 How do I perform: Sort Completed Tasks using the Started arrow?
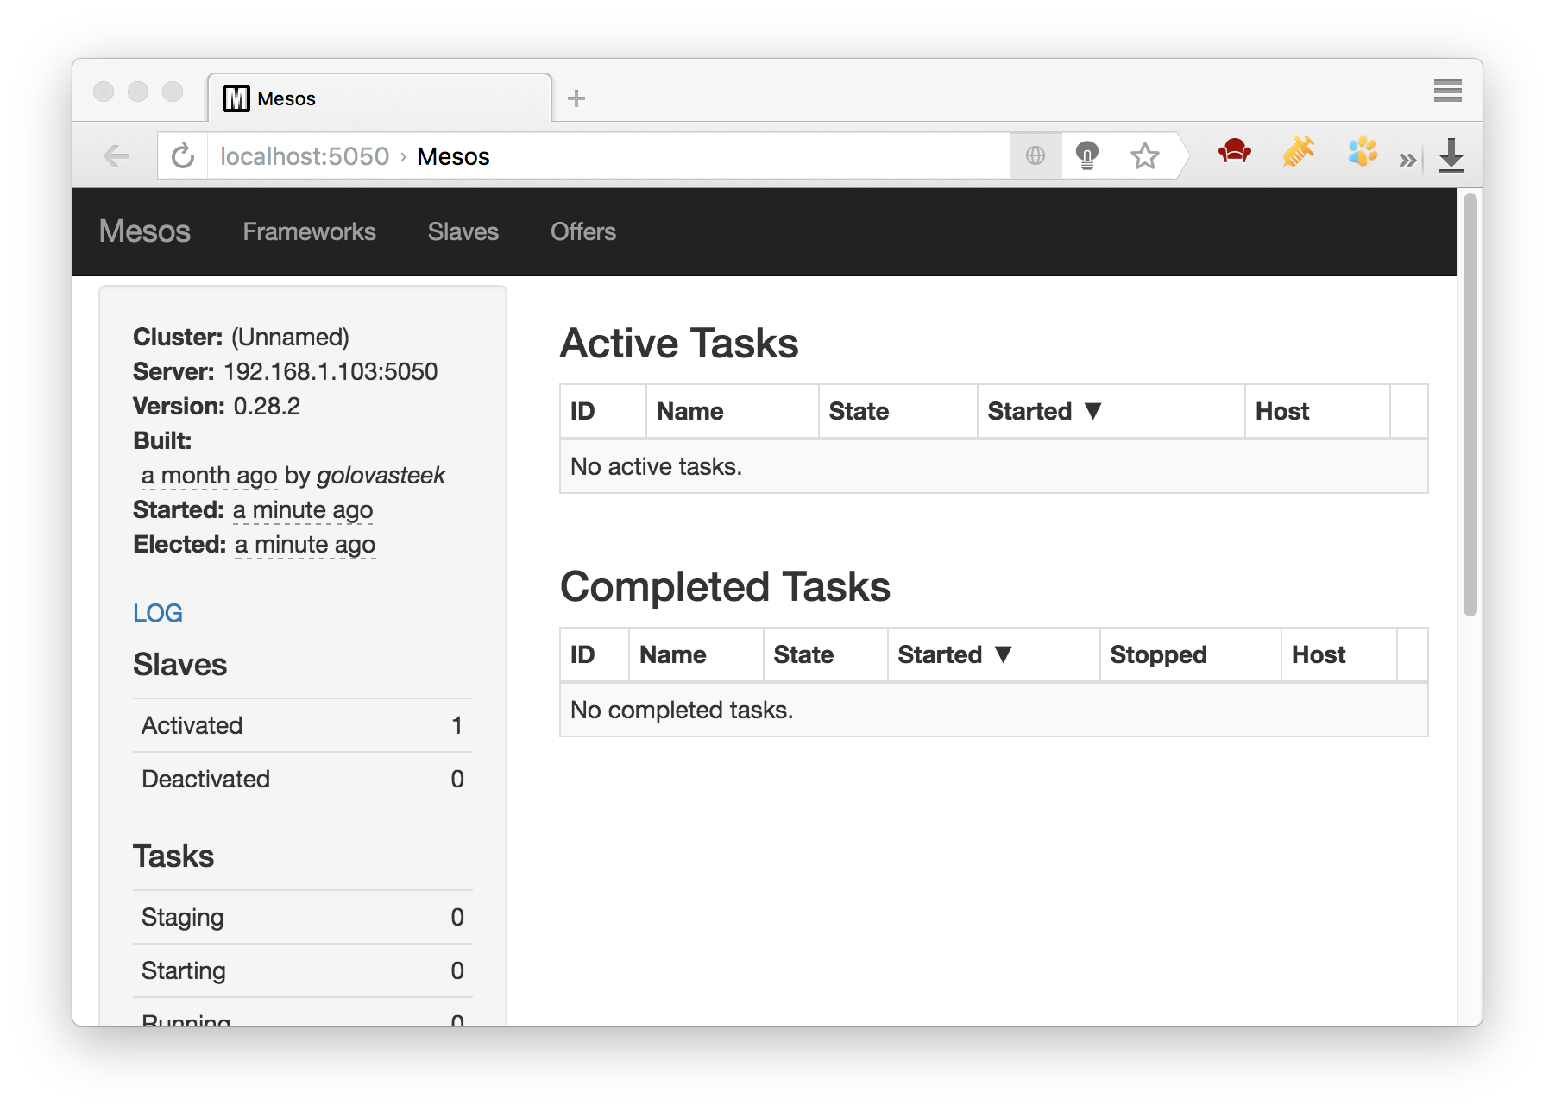[x=1004, y=654]
